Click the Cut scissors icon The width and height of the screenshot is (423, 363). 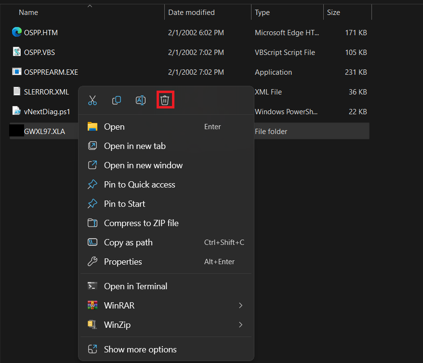[93, 100]
